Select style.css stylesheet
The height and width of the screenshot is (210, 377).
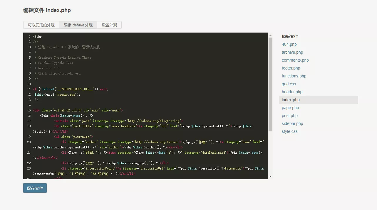(290, 132)
